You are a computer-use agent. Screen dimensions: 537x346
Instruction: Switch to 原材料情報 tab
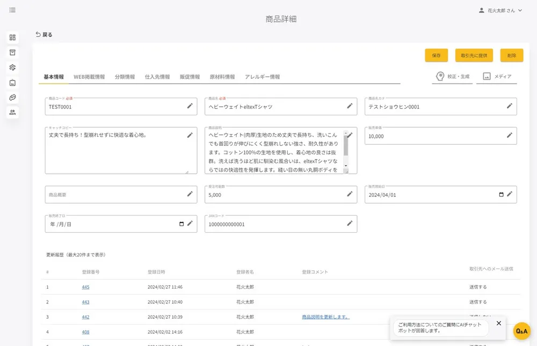(222, 77)
